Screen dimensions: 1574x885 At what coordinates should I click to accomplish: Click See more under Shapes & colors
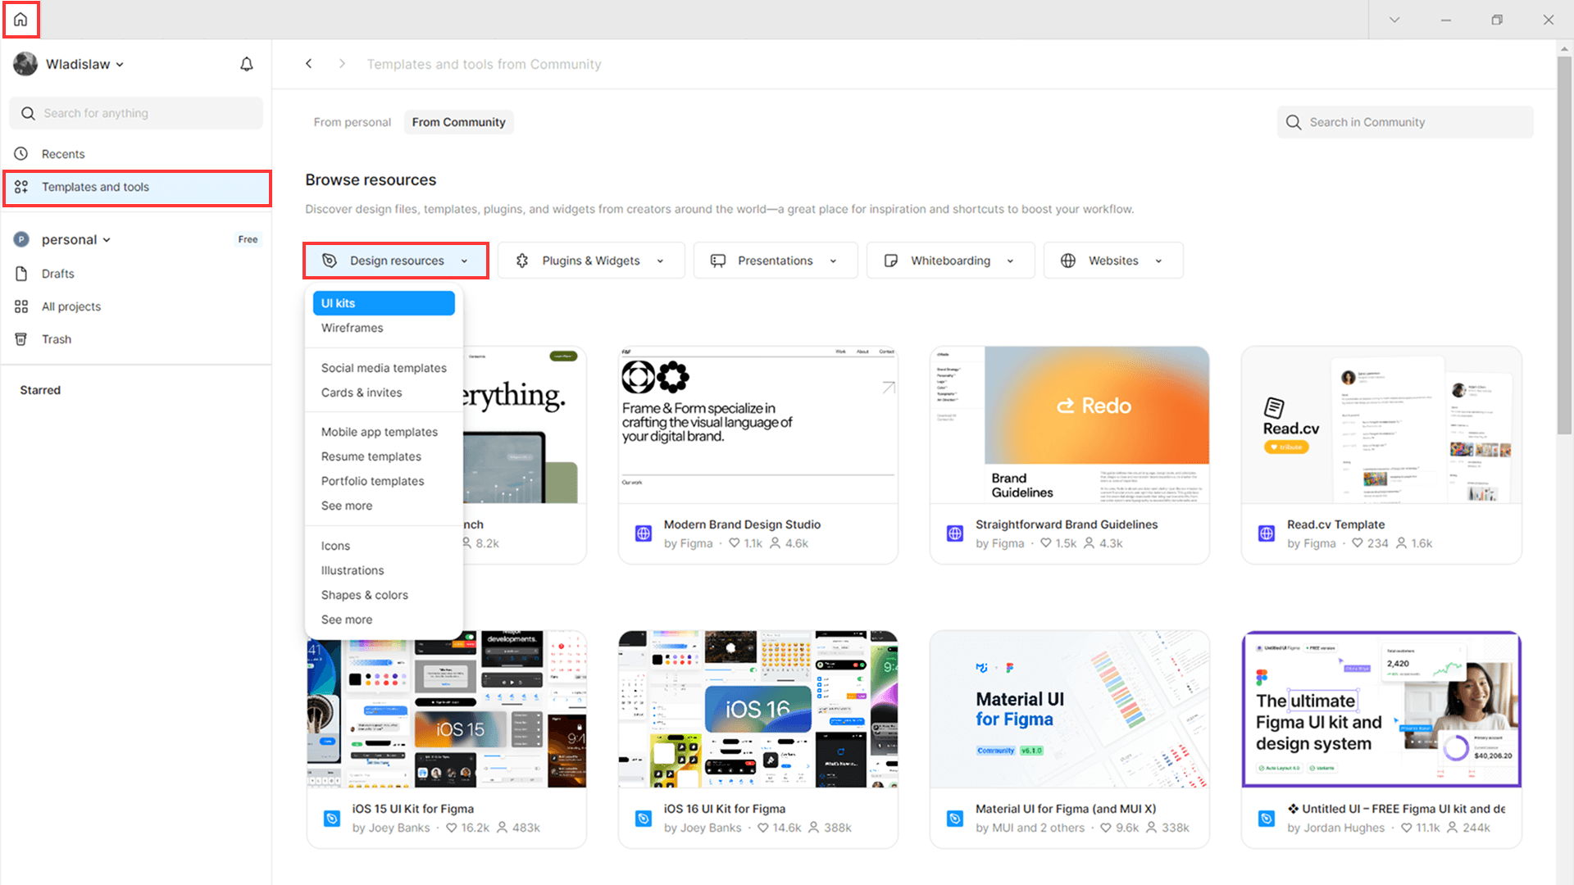(x=346, y=619)
